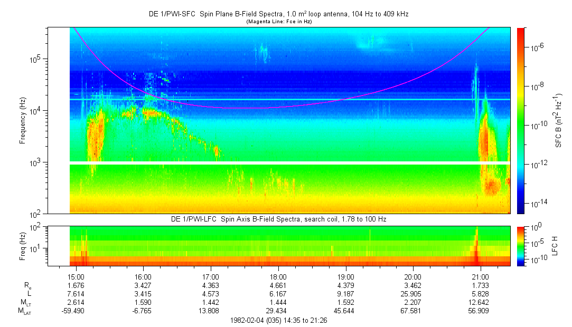Screen dimensions: 572x327
Task: Click the MLT value 12.642
Action: (480, 302)
